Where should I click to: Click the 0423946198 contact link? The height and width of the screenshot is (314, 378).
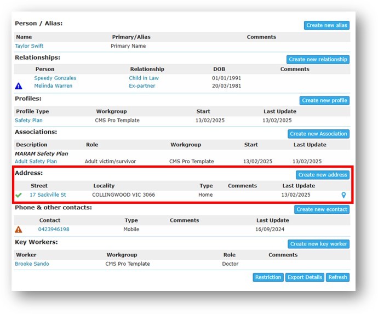(54, 230)
